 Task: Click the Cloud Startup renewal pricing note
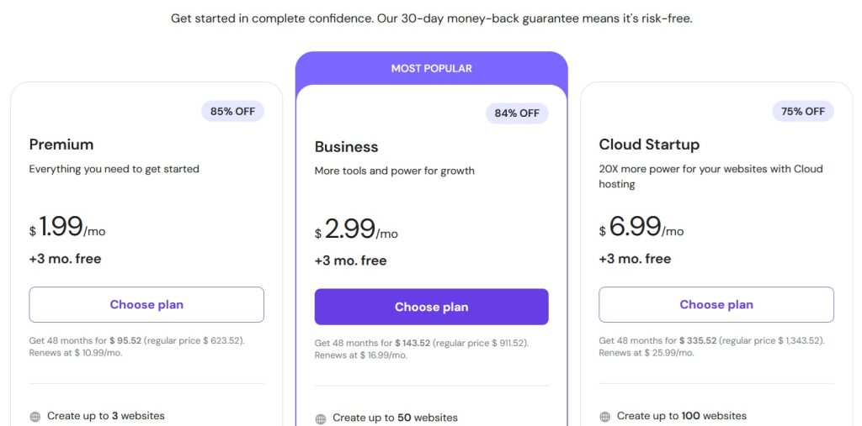click(711, 346)
